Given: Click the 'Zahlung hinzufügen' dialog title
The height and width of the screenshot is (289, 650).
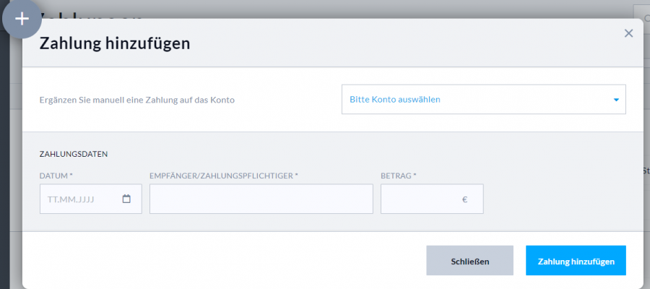Looking at the screenshot, I should click(114, 43).
